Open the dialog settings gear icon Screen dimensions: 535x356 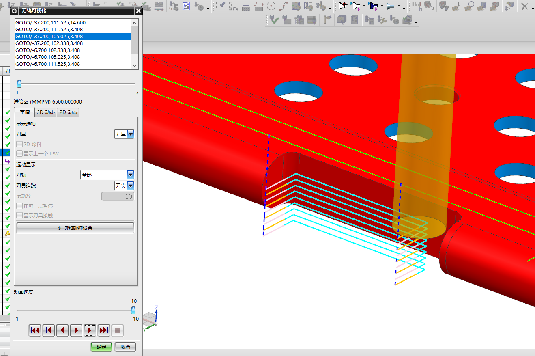click(15, 11)
